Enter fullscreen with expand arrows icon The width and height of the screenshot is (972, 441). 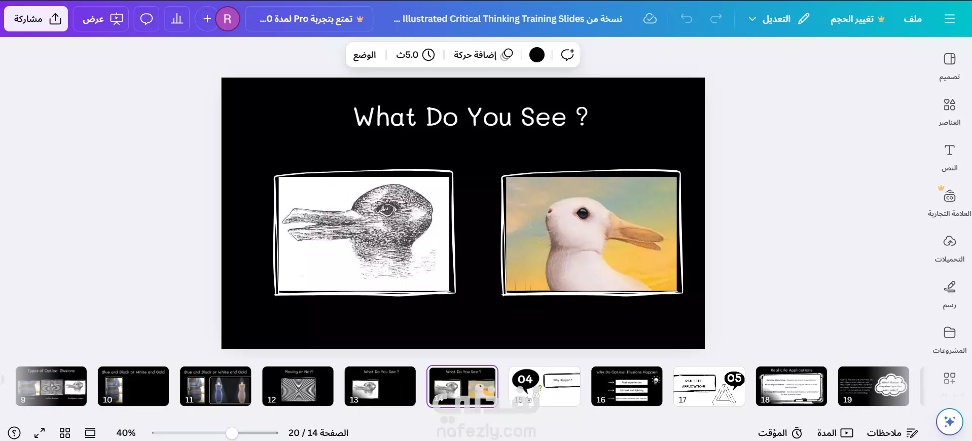pyautogui.click(x=40, y=433)
